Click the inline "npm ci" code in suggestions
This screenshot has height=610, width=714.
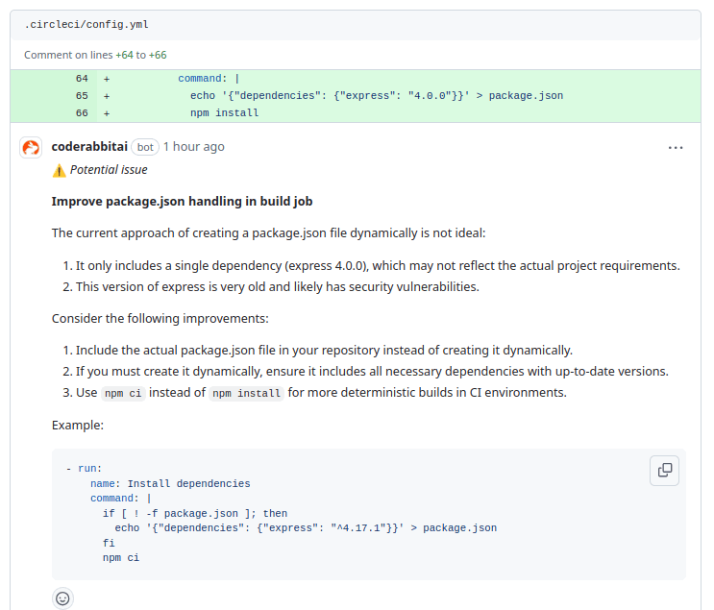(123, 393)
